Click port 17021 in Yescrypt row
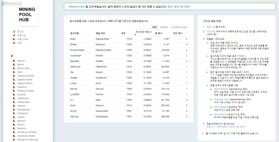The width and height of the screenshot is (279, 142). 129,117
